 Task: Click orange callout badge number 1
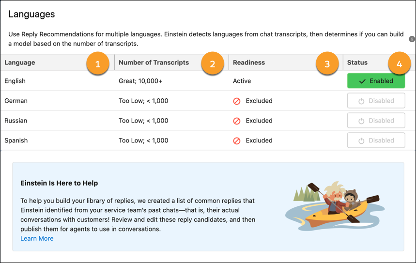pos(98,64)
